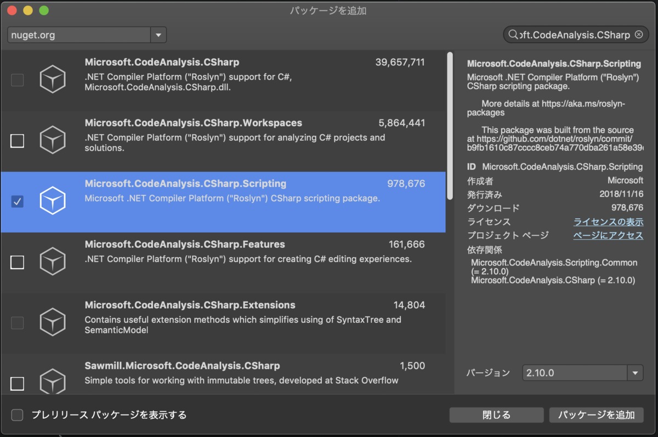Uncheck the CSharp.Scripting package checkbox
The image size is (658, 437).
[x=18, y=202]
